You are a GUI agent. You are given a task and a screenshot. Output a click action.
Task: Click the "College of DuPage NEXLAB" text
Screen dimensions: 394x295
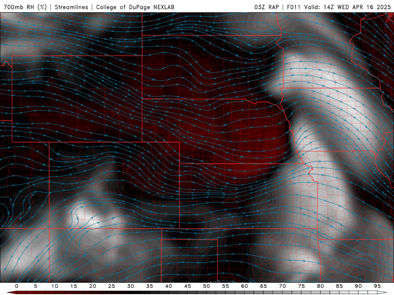(x=135, y=7)
